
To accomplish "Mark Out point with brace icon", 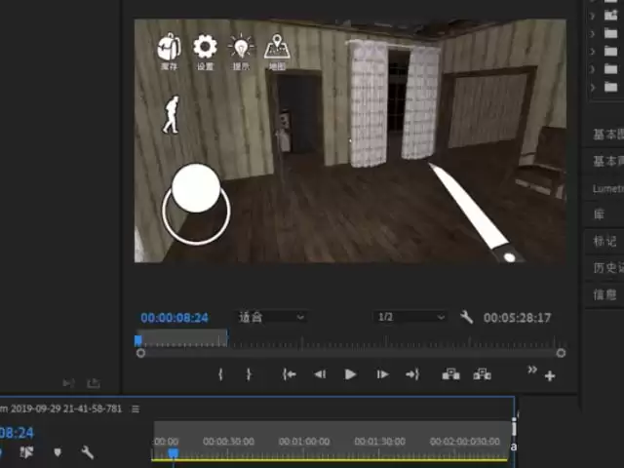I will (x=249, y=374).
